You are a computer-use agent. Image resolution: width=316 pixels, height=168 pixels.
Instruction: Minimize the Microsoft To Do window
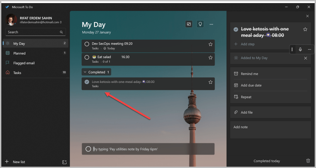pos(286,7)
